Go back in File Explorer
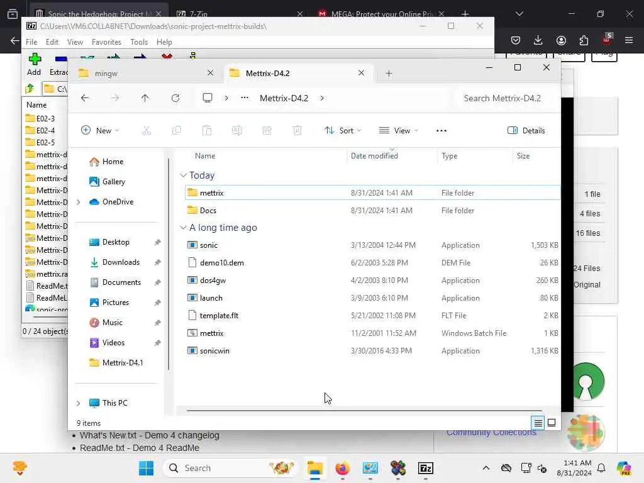This screenshot has width=644, height=483. pyautogui.click(x=85, y=98)
